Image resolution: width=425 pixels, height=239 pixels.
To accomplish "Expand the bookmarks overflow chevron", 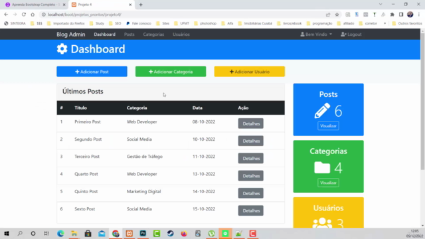I will 384,24.
